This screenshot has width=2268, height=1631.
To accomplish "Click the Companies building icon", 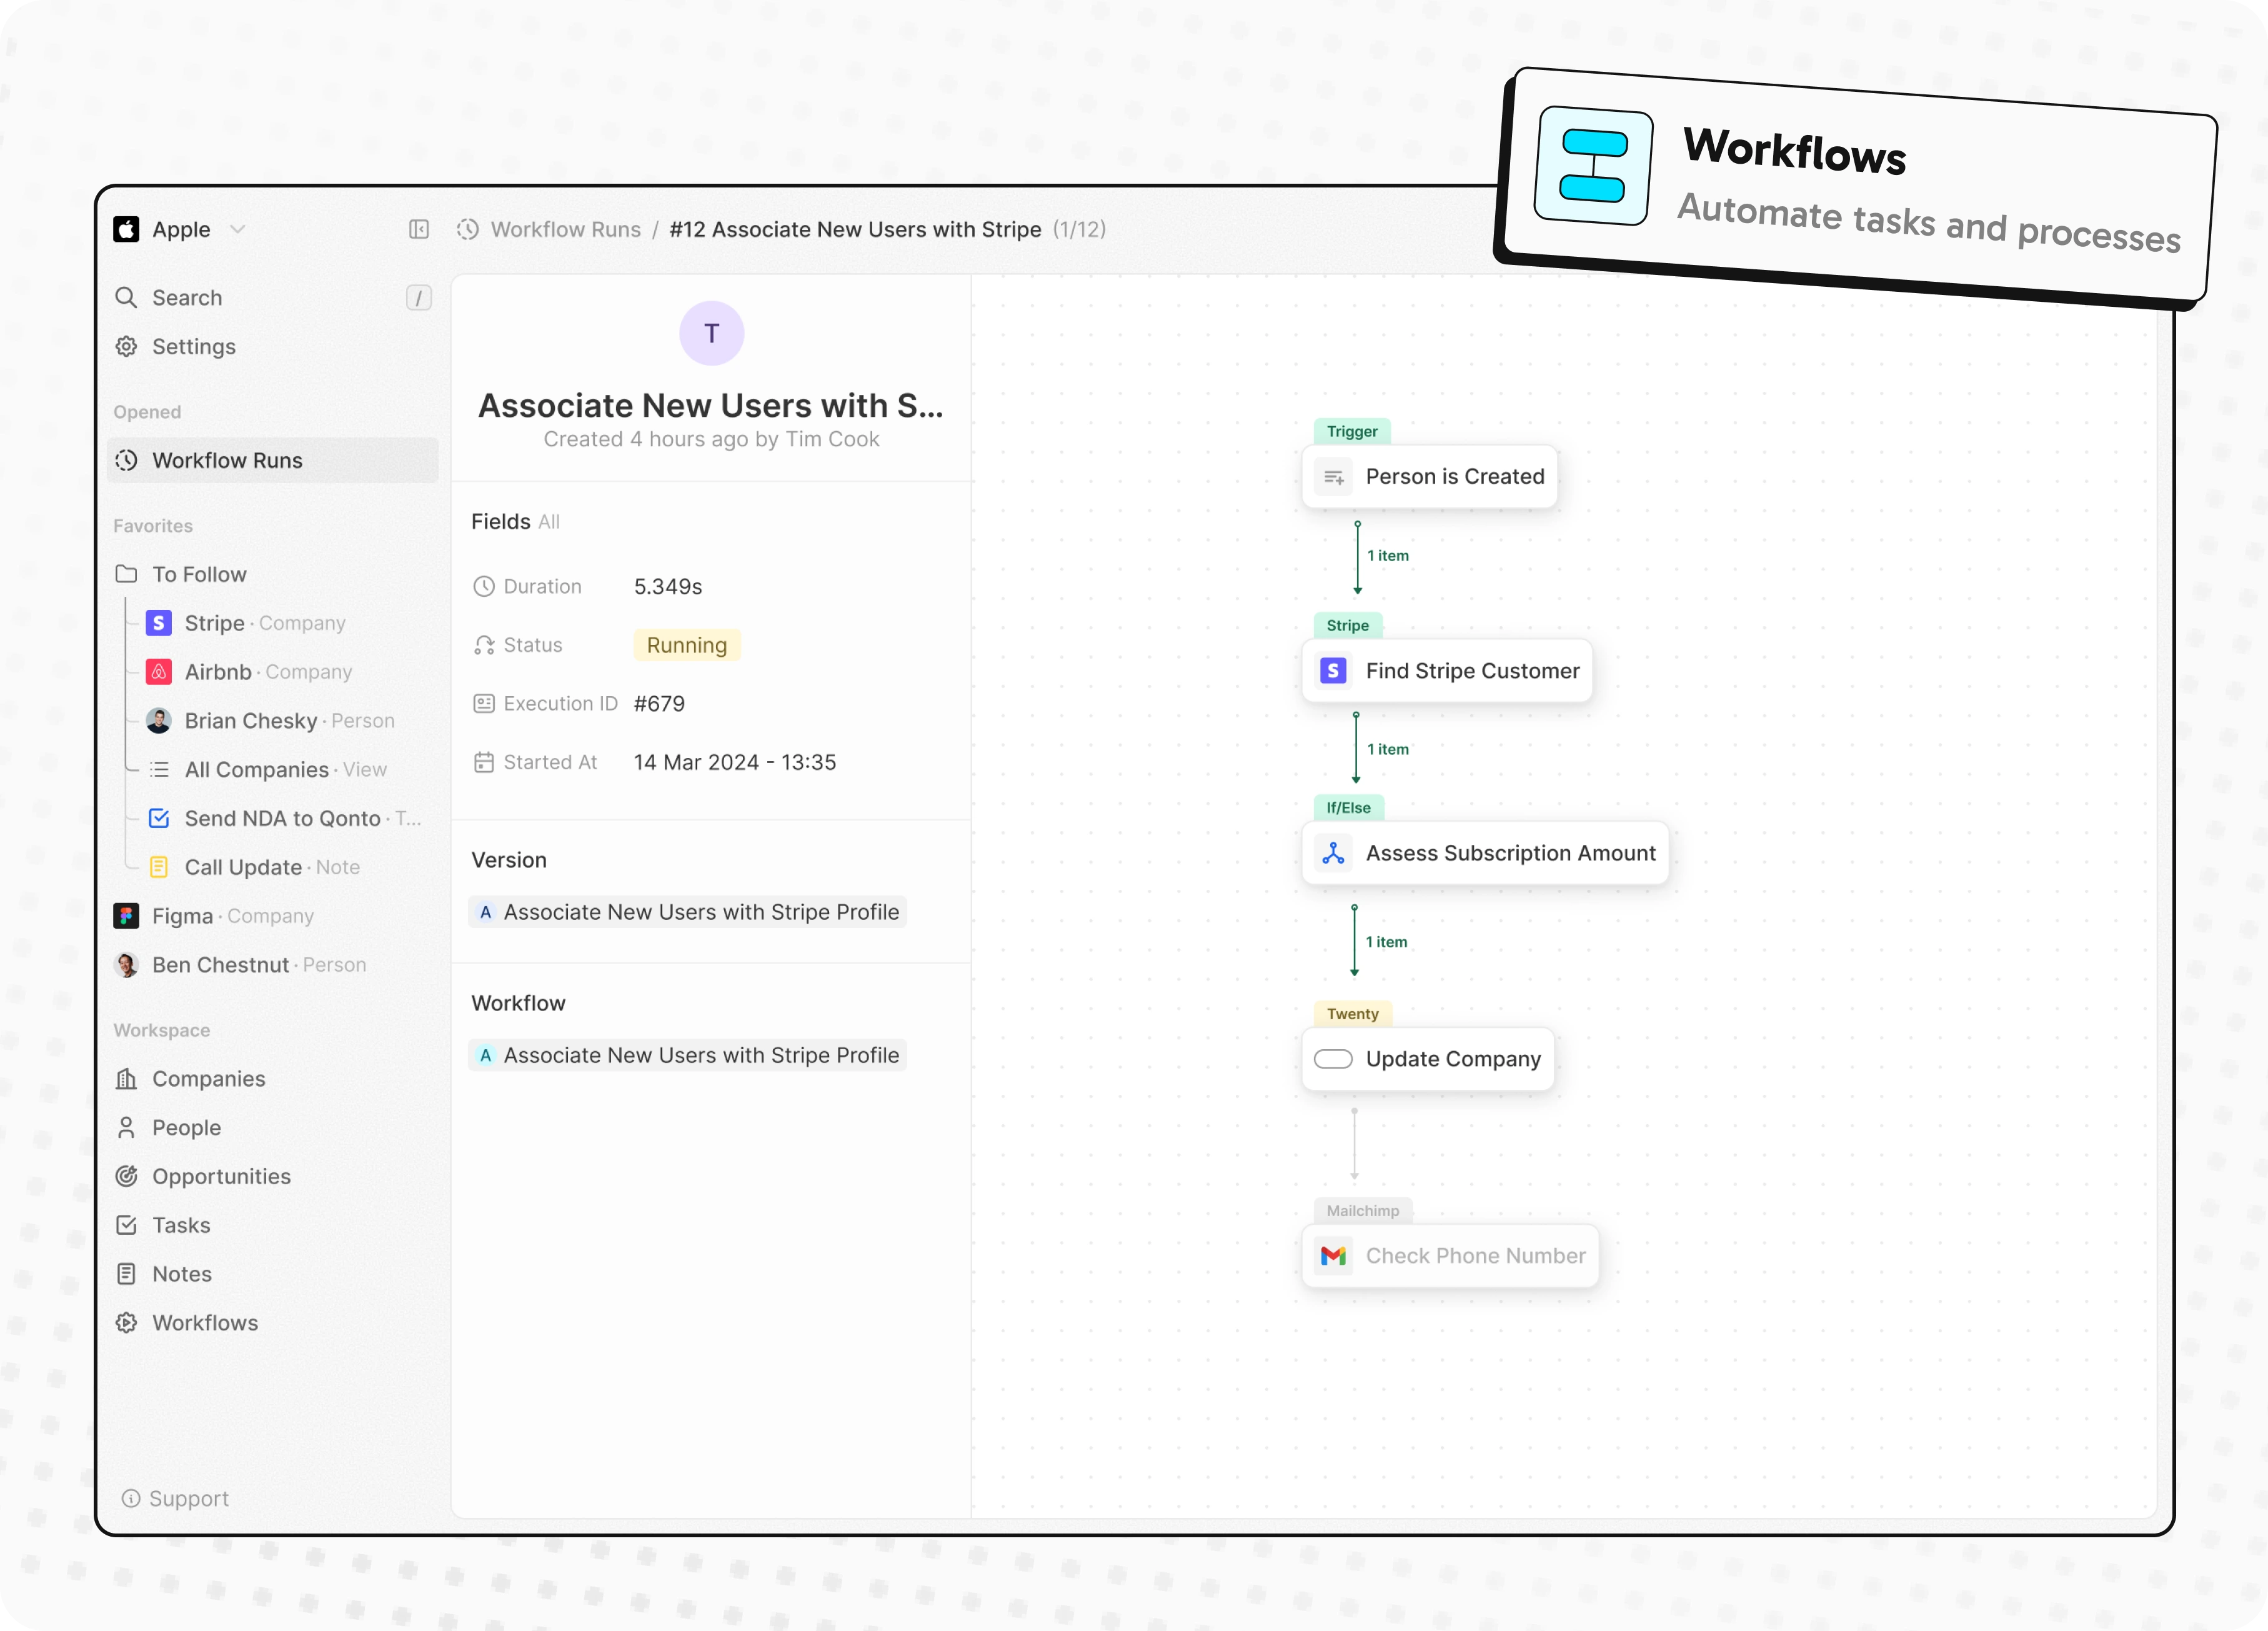I will [x=126, y=1079].
